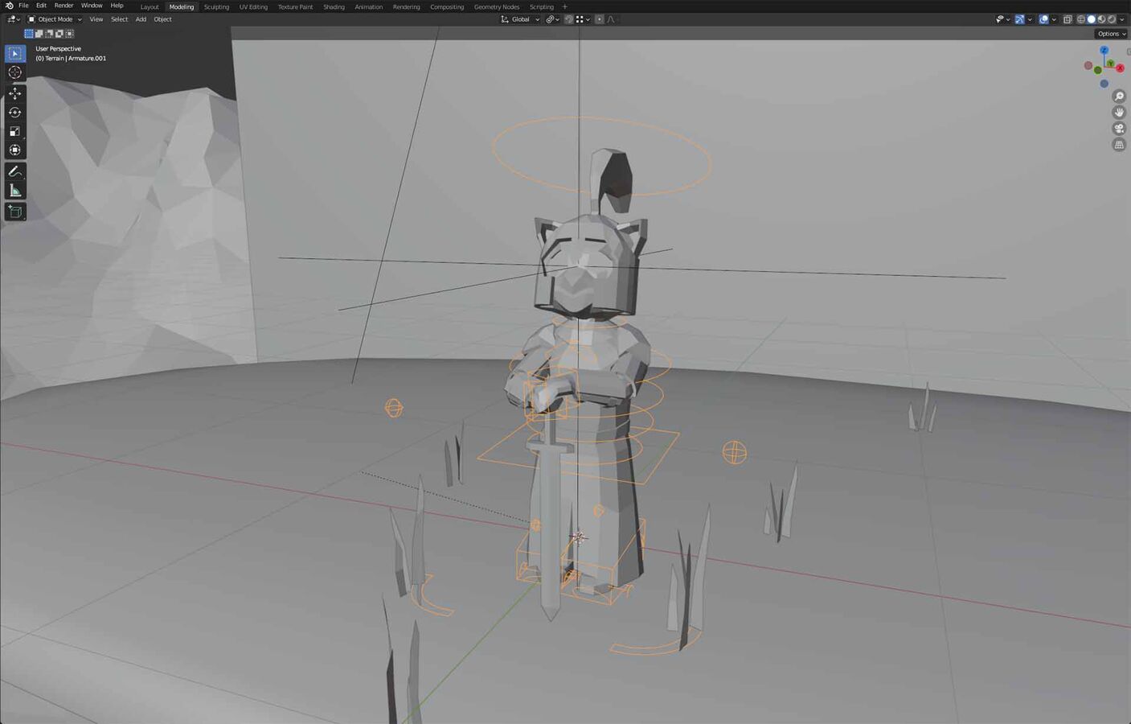Enable proportional editing toggle

[599, 19]
